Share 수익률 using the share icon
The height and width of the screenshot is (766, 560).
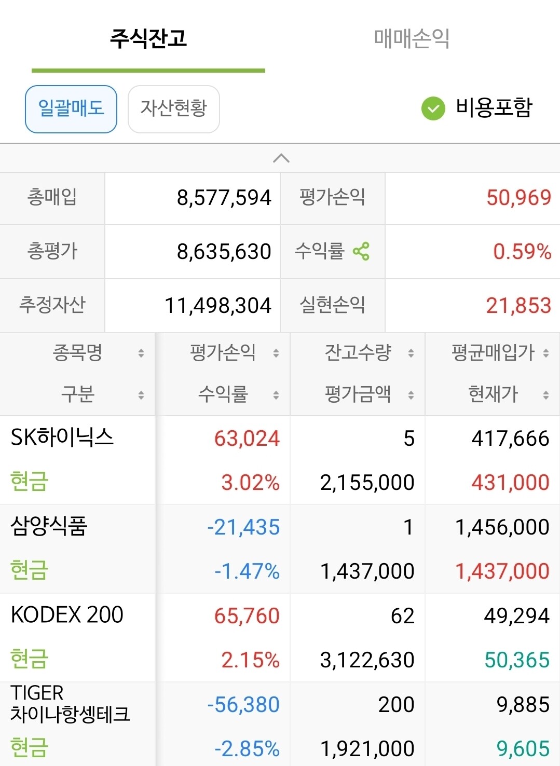pos(361,251)
